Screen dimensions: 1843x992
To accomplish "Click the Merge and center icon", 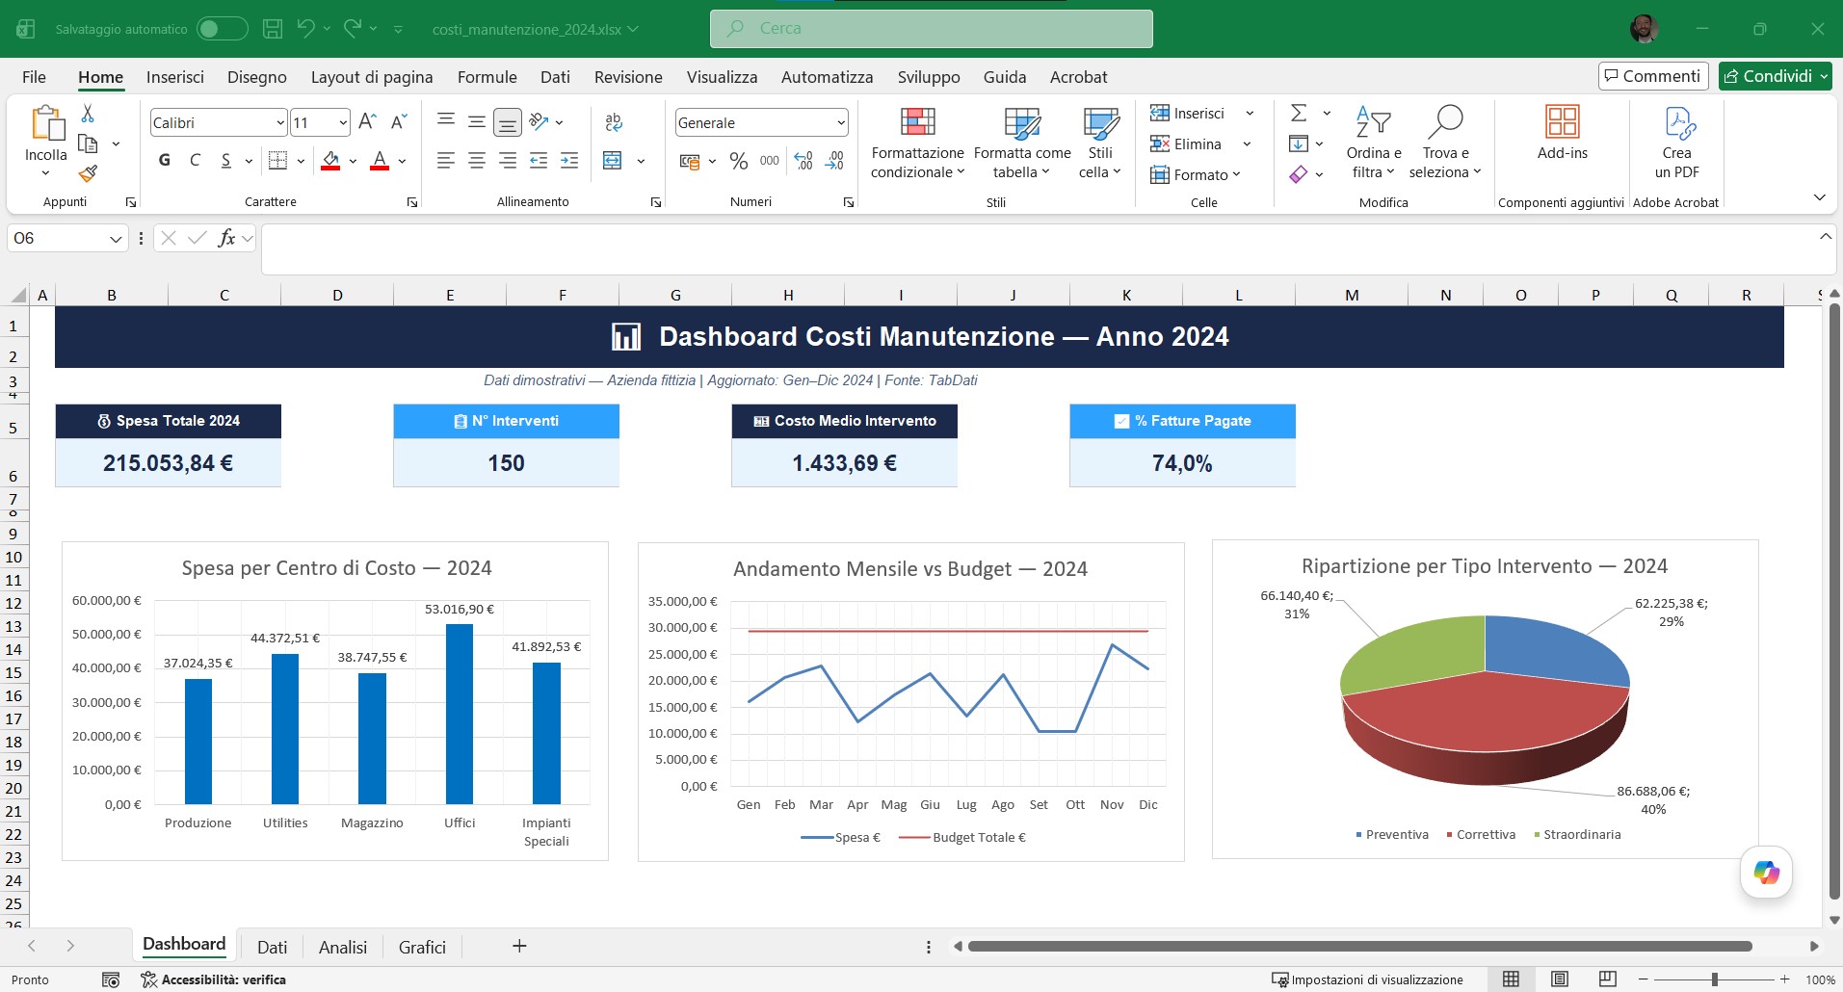I will 613,161.
